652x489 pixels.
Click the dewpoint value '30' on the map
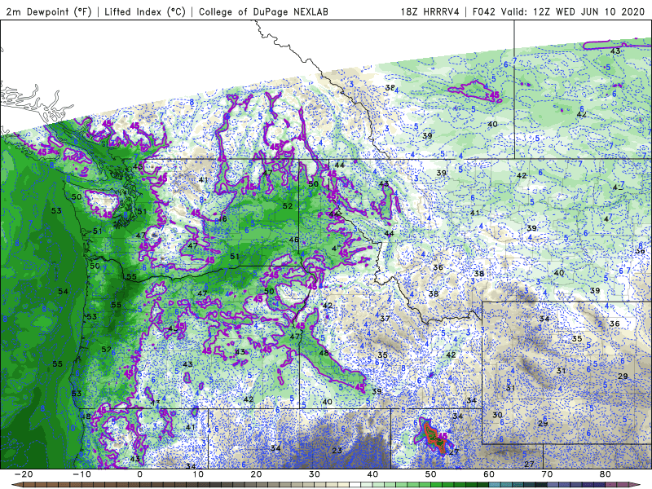(497, 415)
